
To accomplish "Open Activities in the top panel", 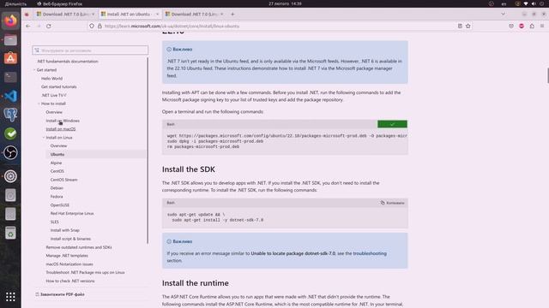I will 15,3.
